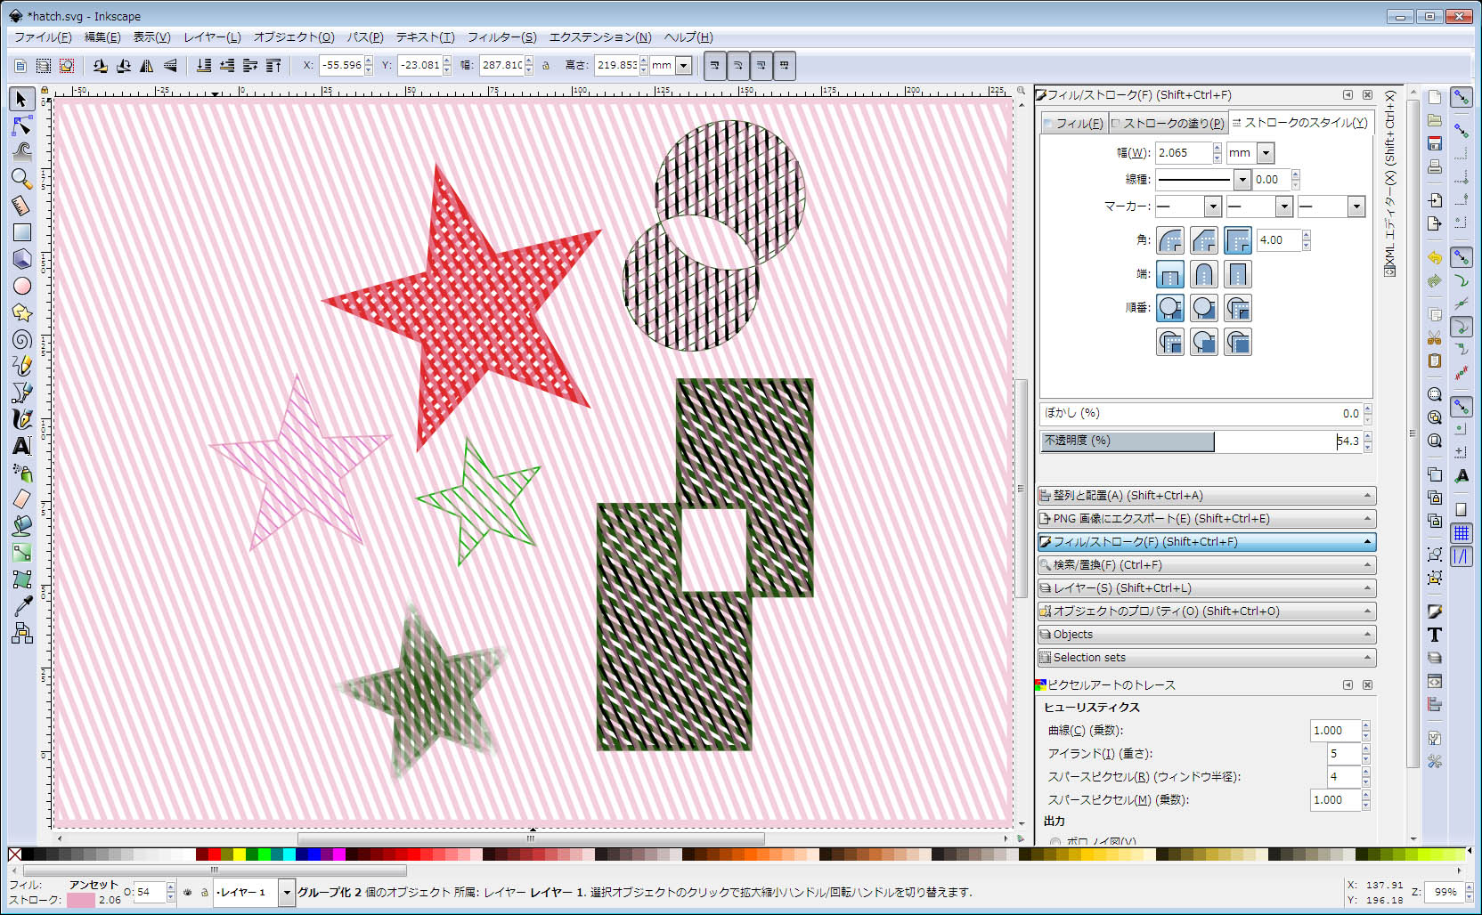Image resolution: width=1482 pixels, height=915 pixels.
Task: Click the Lower selection to bottom icon
Action: click(204, 65)
